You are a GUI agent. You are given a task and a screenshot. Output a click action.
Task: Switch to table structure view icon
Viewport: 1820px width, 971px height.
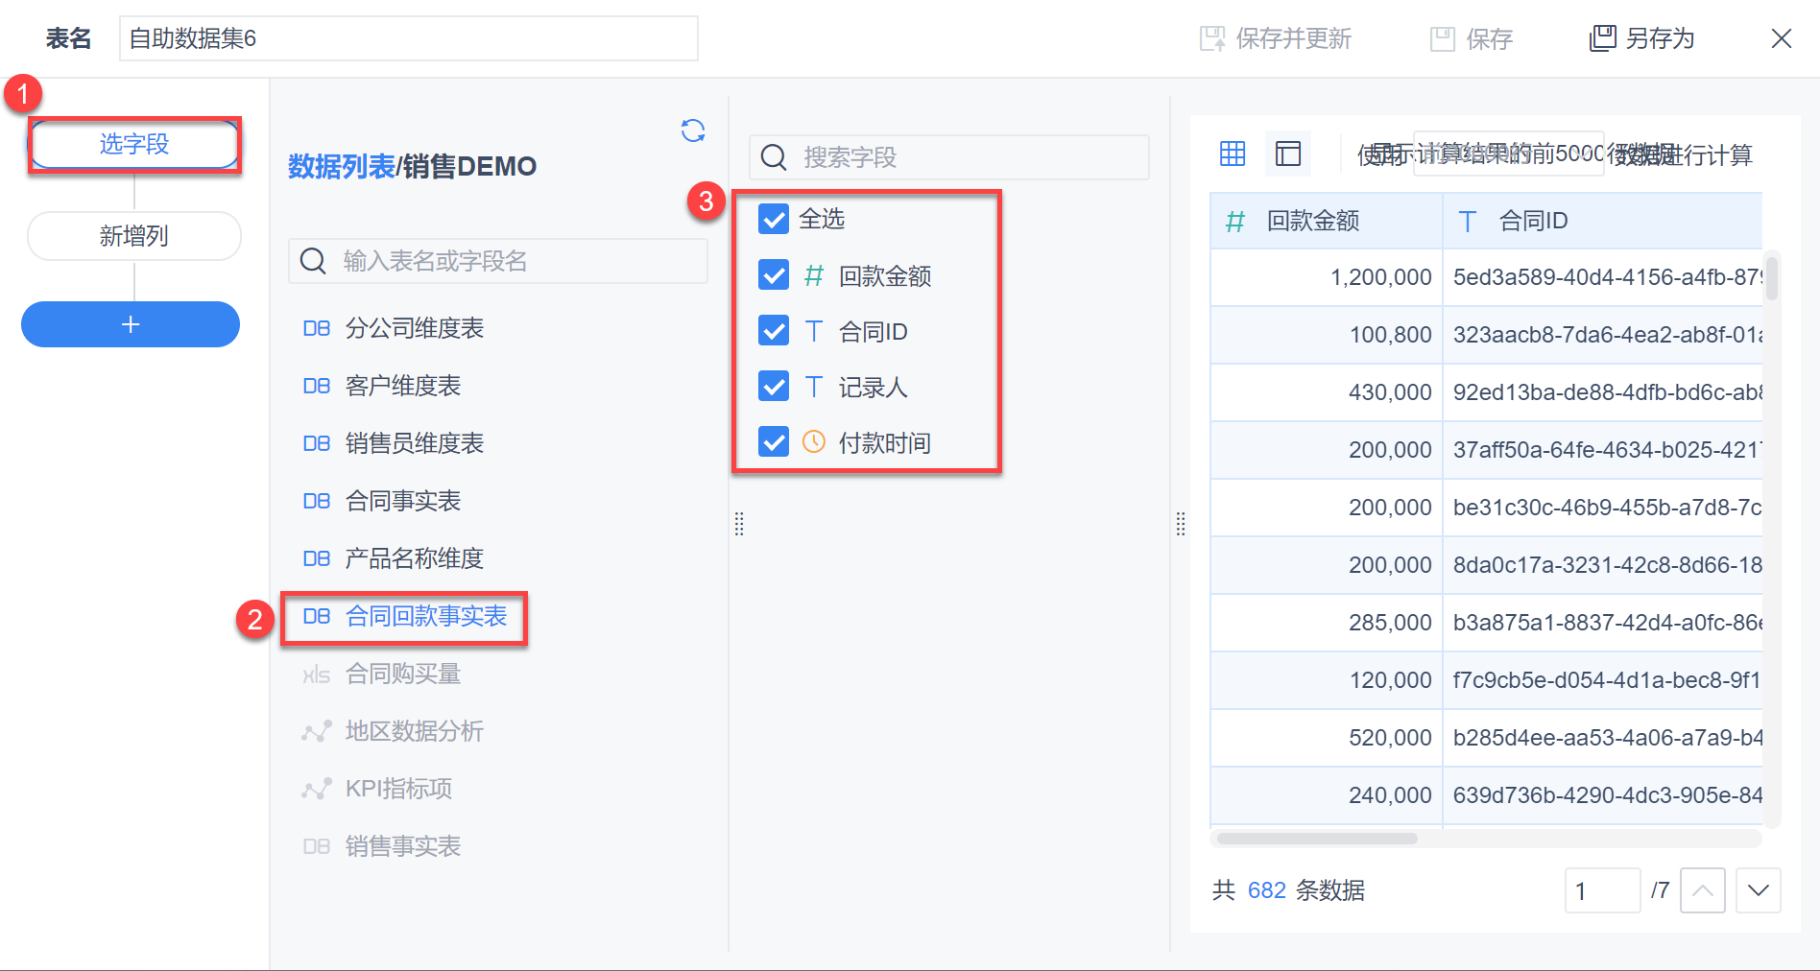tap(1288, 154)
